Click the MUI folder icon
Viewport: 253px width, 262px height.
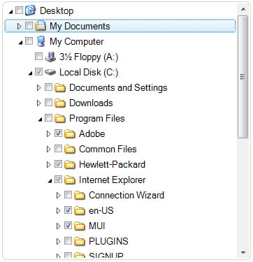coord(80,226)
